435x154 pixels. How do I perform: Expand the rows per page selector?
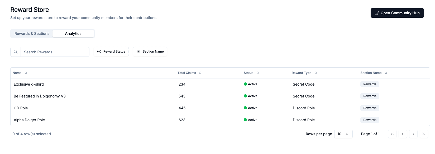pos(343,134)
